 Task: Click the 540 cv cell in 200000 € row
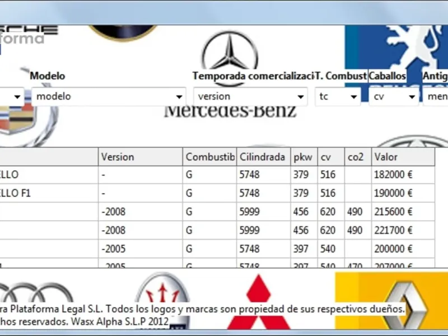point(331,249)
